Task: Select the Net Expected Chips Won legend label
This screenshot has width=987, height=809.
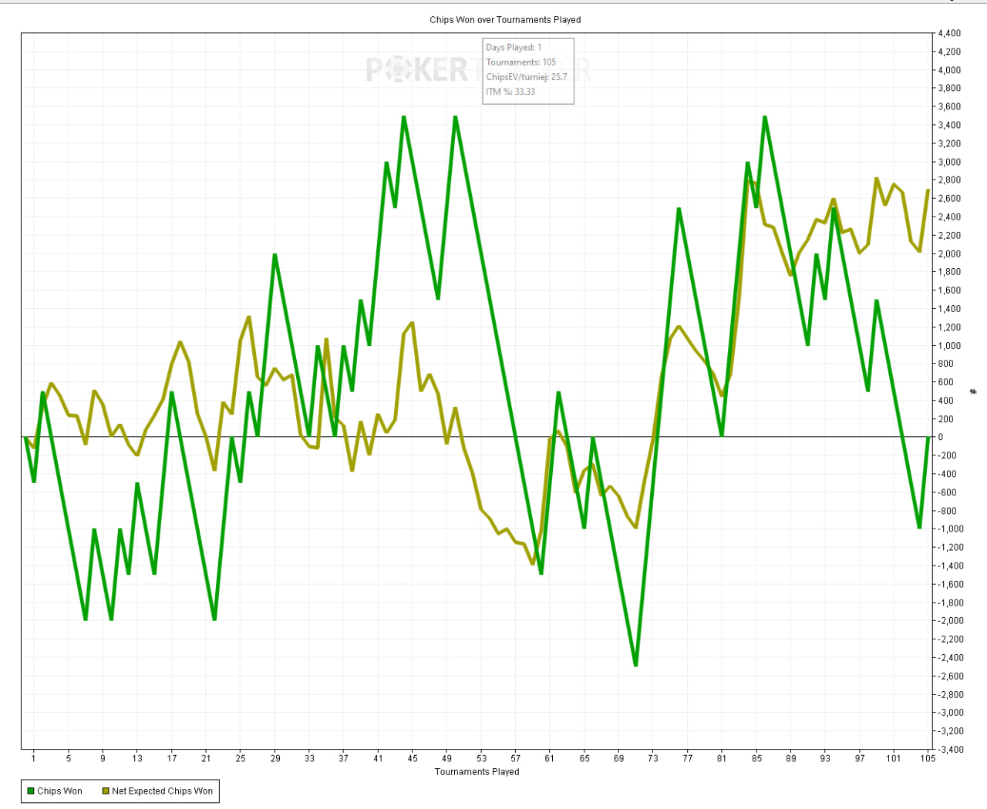Action: click(x=162, y=791)
